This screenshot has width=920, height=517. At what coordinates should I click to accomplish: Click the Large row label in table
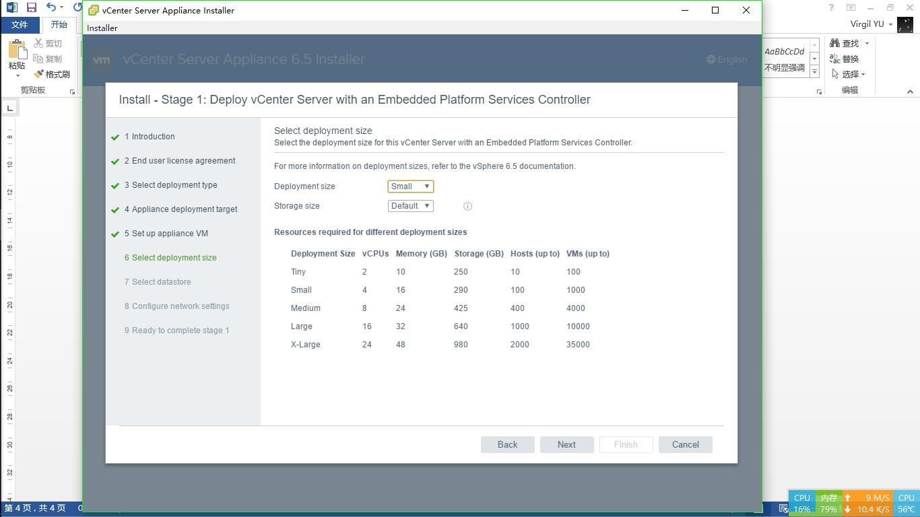click(302, 326)
